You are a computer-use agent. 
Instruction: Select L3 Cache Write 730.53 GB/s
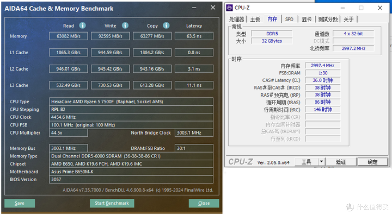[110, 85]
